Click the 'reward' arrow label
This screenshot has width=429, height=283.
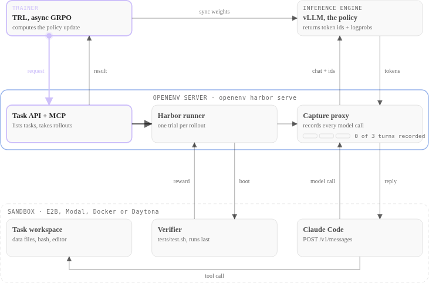click(x=181, y=181)
